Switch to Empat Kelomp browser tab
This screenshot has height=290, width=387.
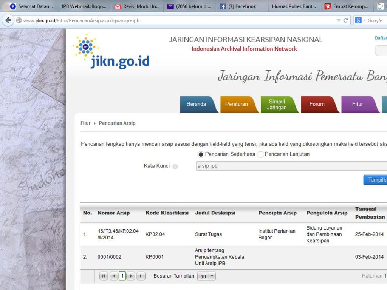pyautogui.click(x=347, y=6)
